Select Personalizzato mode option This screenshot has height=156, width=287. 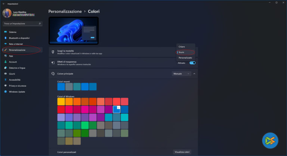click(x=186, y=58)
